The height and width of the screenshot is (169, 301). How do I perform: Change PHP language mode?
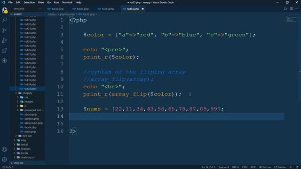pyautogui.click(x=253, y=167)
